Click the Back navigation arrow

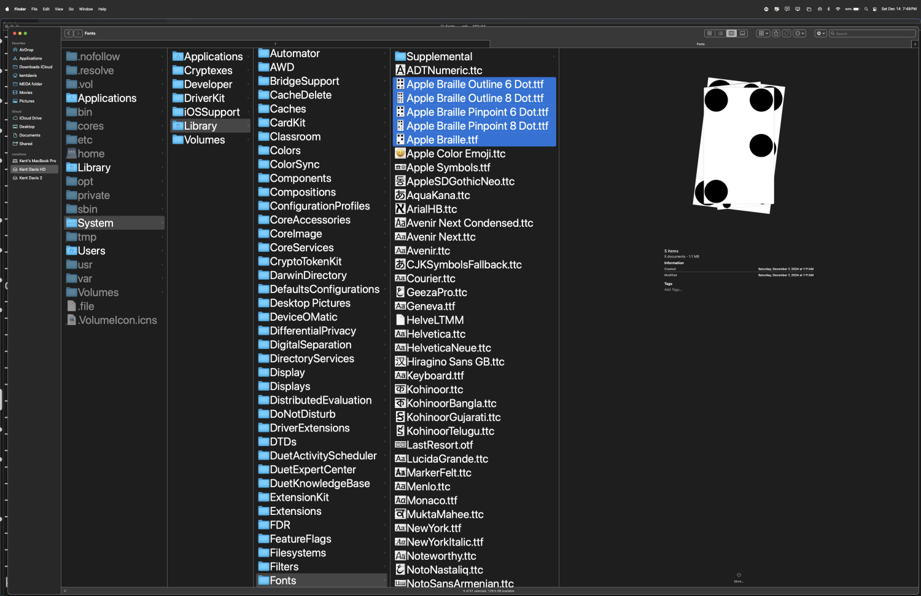click(x=69, y=33)
